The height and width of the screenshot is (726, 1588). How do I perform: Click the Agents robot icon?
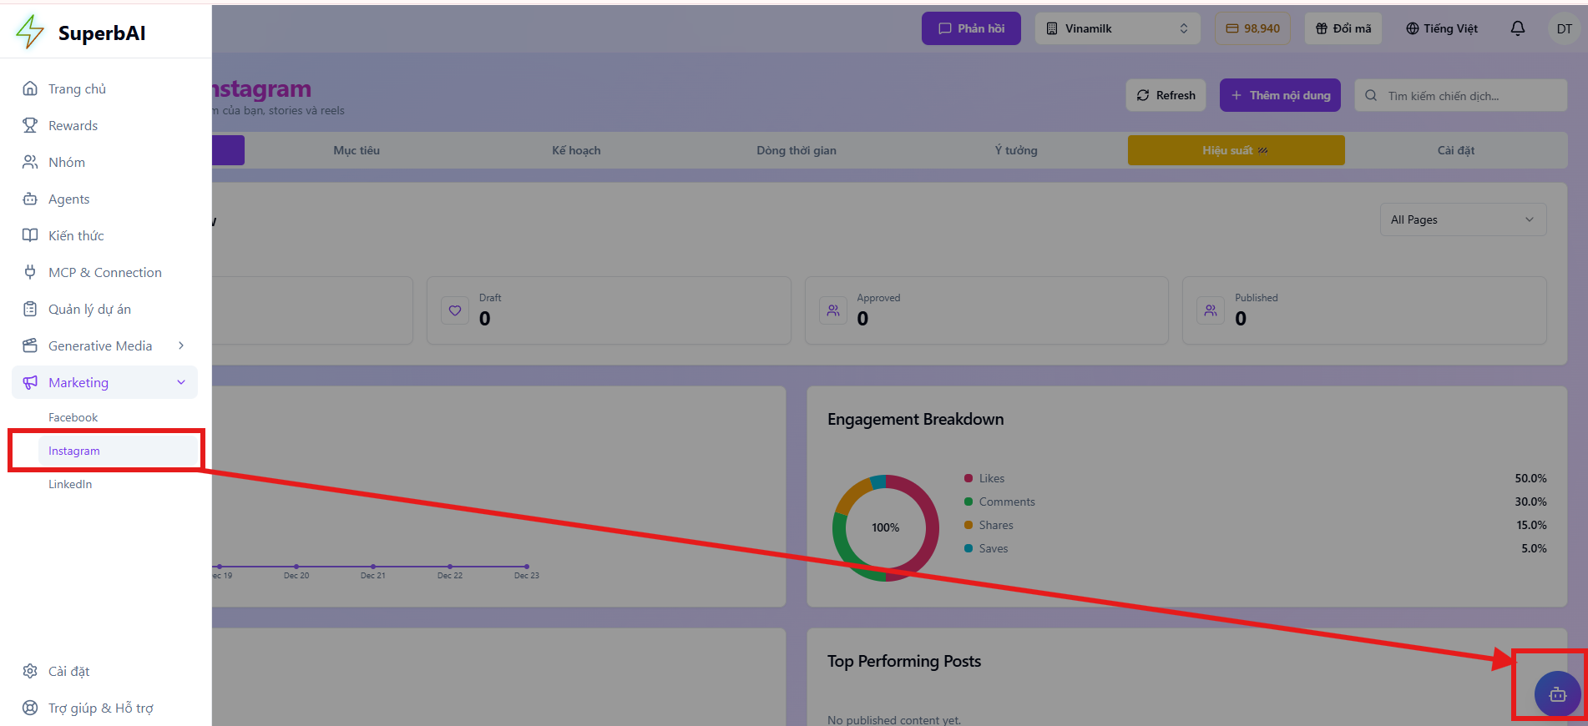tap(30, 199)
